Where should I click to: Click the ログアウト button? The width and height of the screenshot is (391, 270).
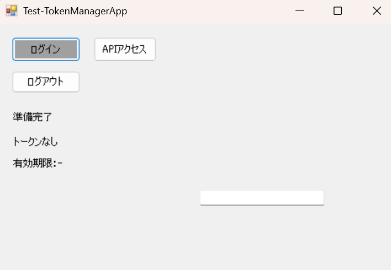[x=46, y=82]
